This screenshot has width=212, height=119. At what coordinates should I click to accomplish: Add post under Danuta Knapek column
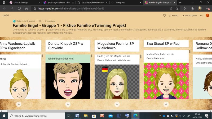coord(68,104)
